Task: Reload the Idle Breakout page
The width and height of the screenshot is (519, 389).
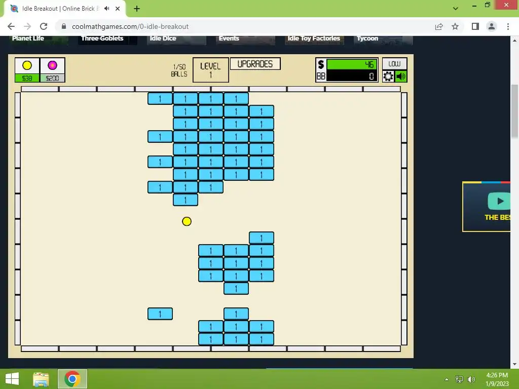Action: [44, 26]
